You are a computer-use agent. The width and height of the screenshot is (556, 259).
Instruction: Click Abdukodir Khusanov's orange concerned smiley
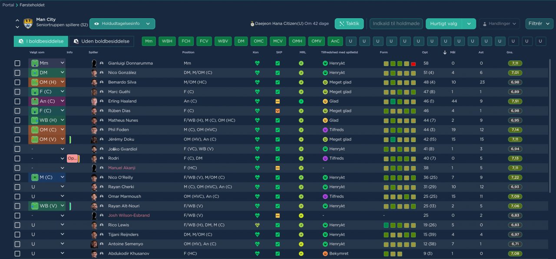tap(324, 254)
